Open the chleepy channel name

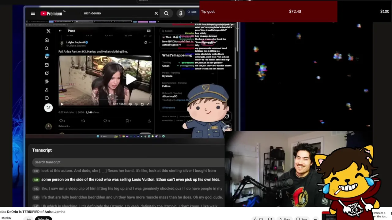pos(6,218)
